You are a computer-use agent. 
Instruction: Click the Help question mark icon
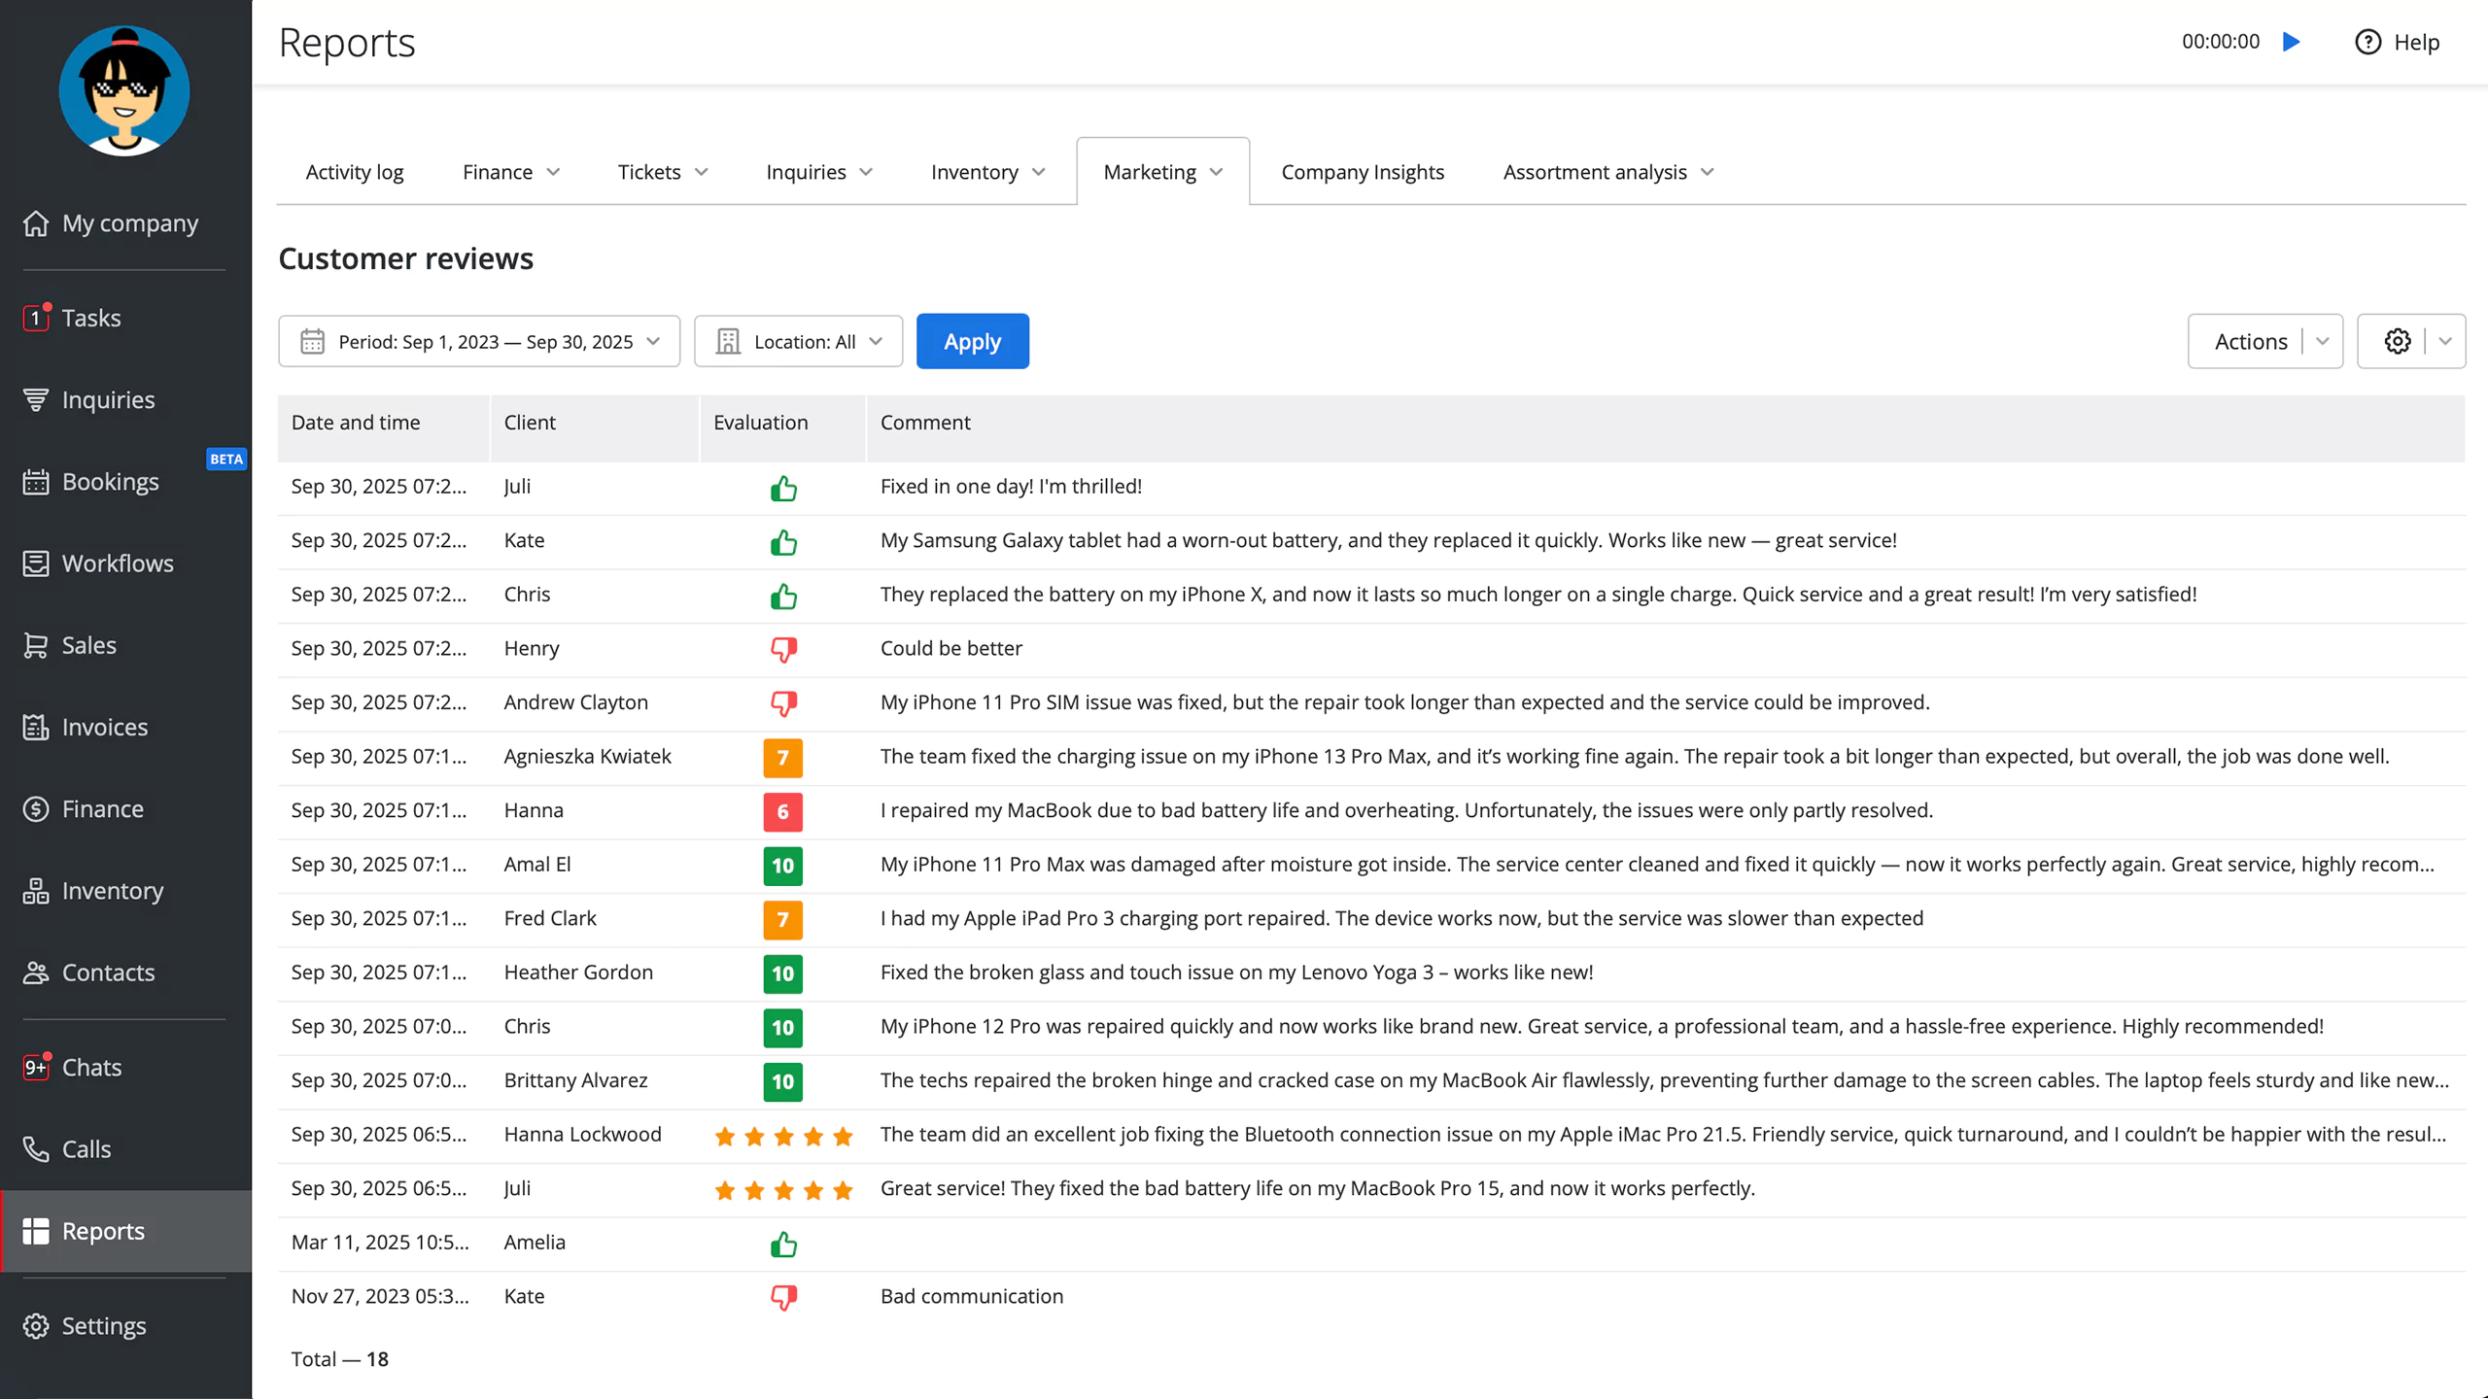click(x=2367, y=42)
